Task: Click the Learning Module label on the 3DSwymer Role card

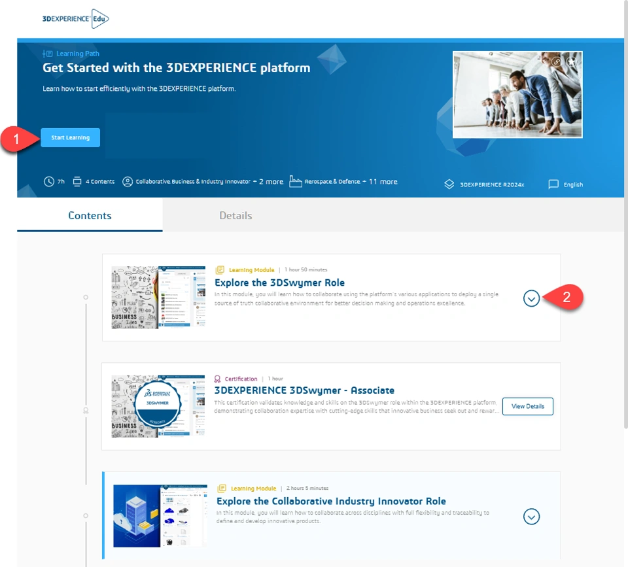Action: click(x=251, y=270)
